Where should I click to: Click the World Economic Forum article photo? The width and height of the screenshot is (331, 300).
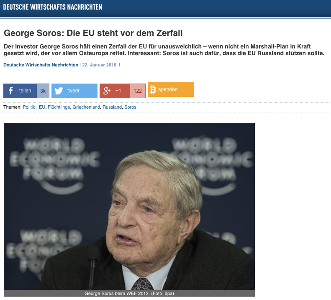point(129,206)
